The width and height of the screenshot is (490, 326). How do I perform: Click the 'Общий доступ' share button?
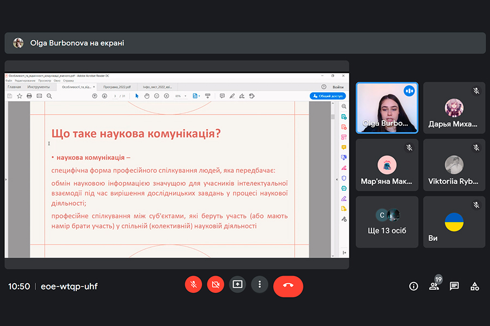pyautogui.click(x=328, y=96)
